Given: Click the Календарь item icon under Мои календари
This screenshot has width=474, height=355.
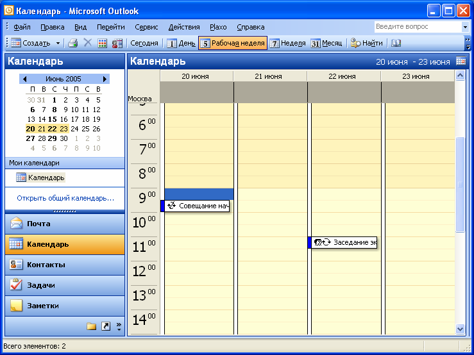Looking at the screenshot, I should [21, 177].
